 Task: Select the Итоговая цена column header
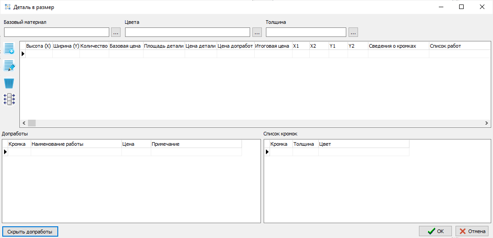272,46
